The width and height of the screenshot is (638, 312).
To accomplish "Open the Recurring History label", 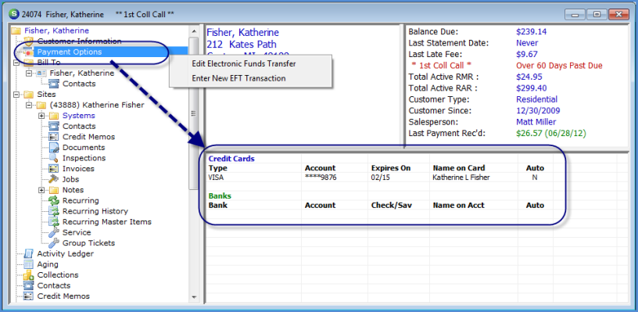I will (95, 211).
